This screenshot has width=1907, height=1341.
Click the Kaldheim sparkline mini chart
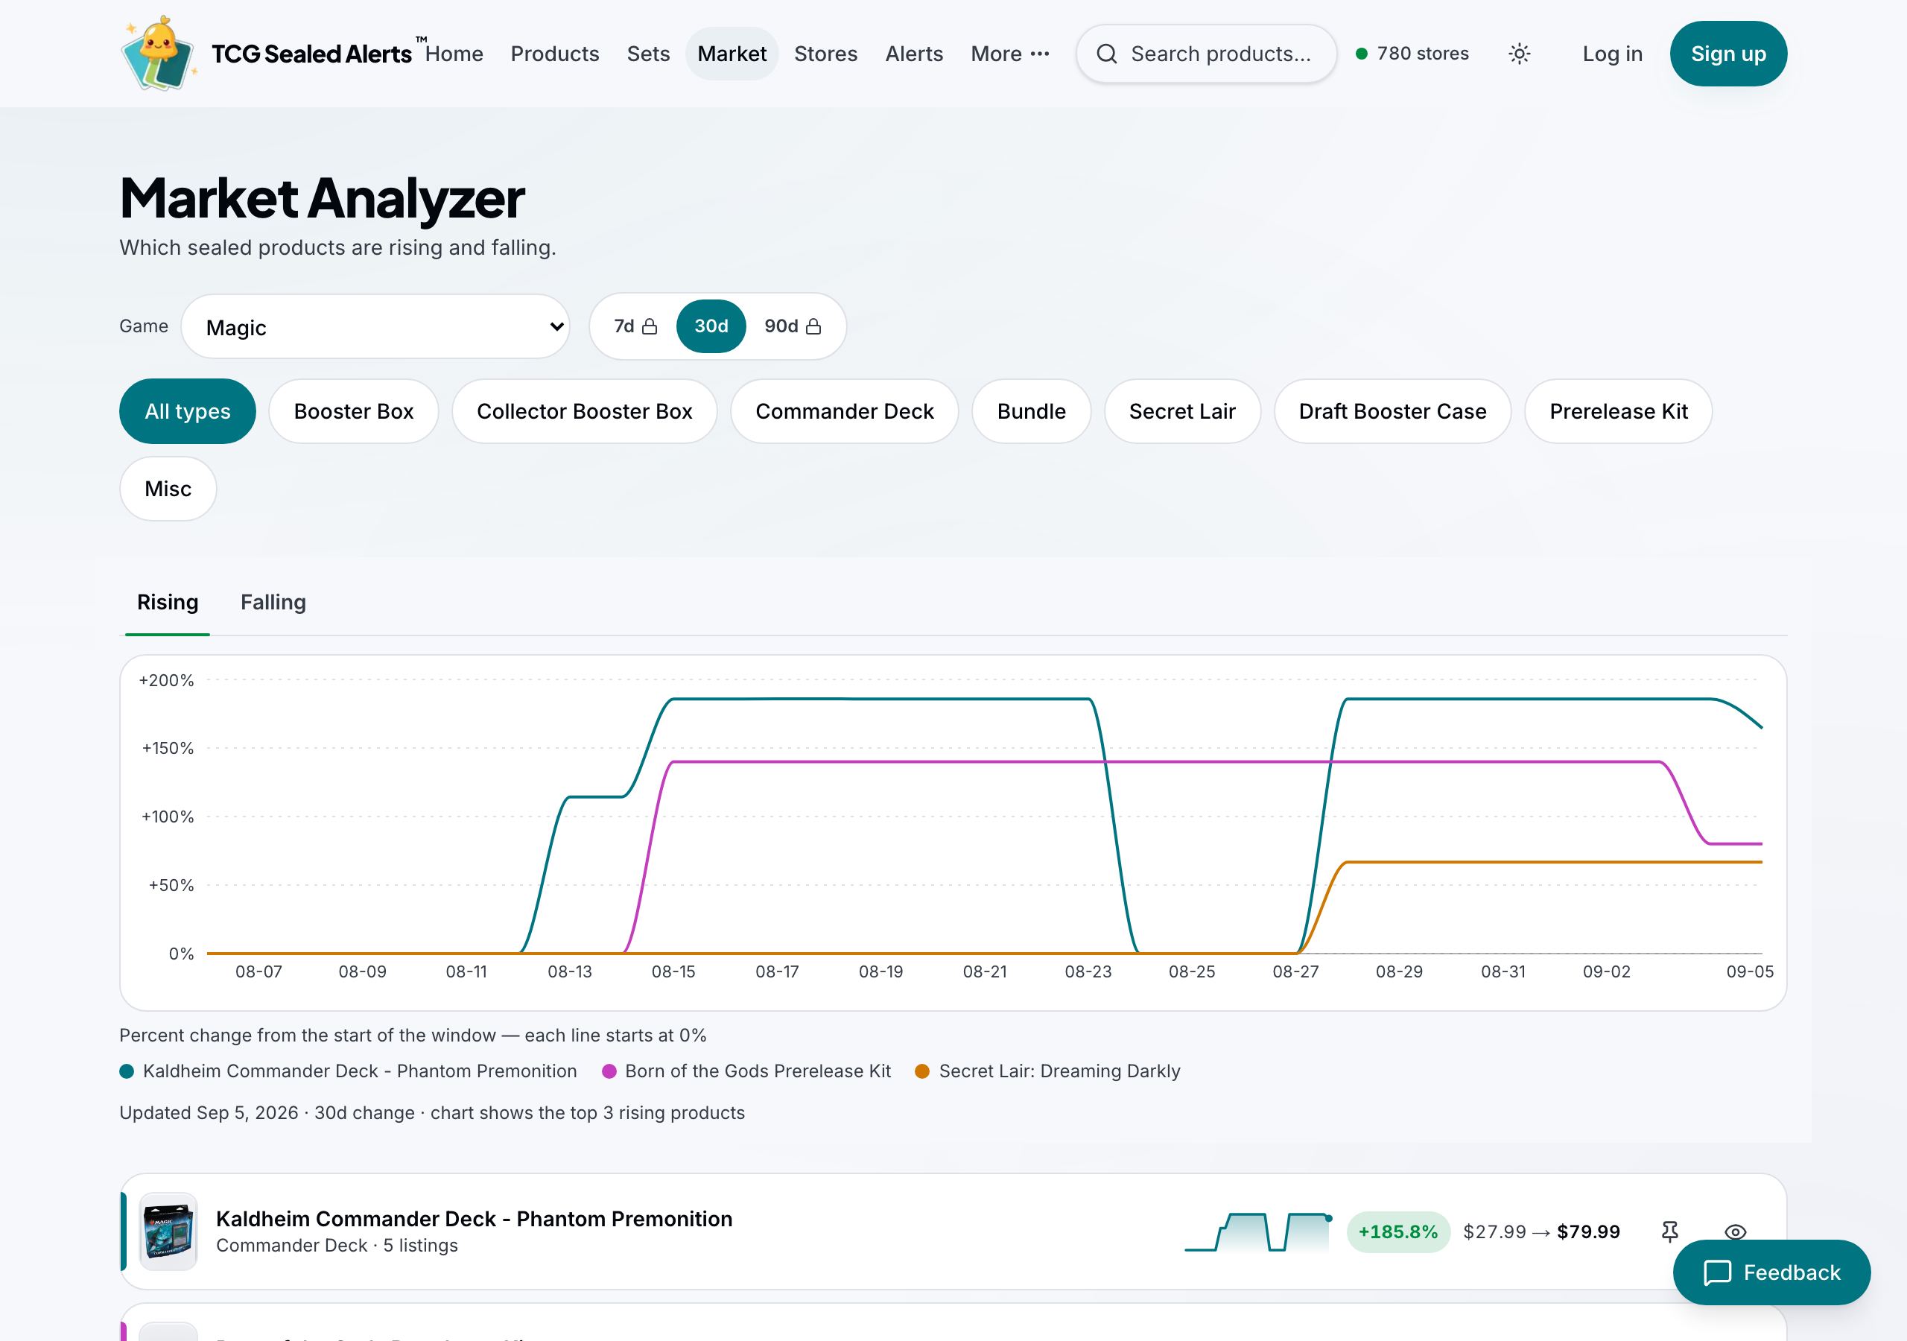[1259, 1231]
